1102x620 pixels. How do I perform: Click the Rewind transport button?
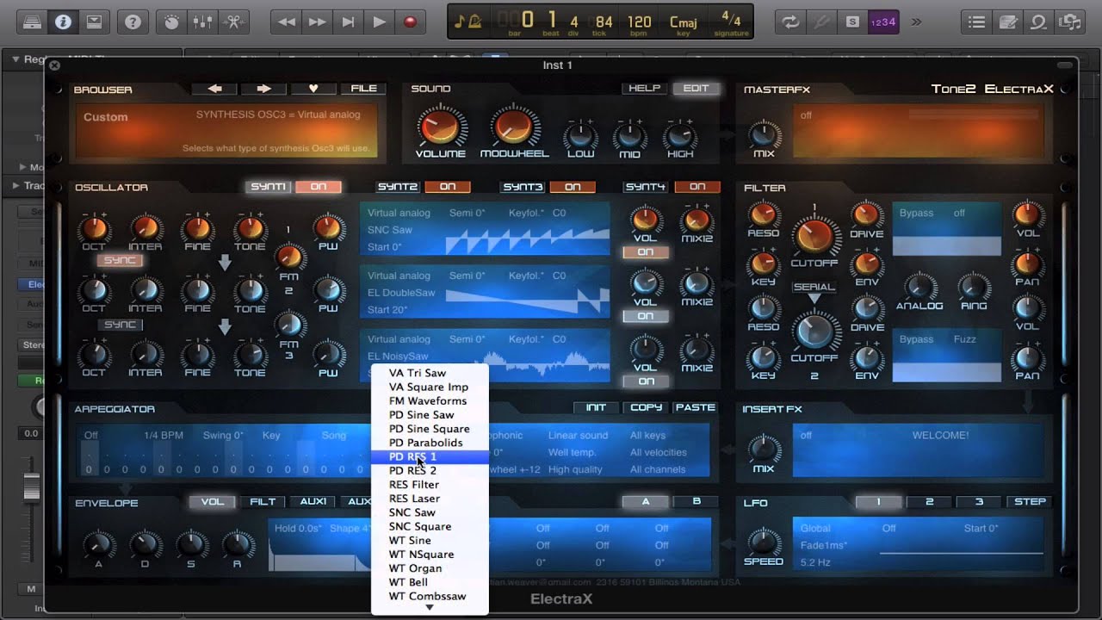pos(287,22)
